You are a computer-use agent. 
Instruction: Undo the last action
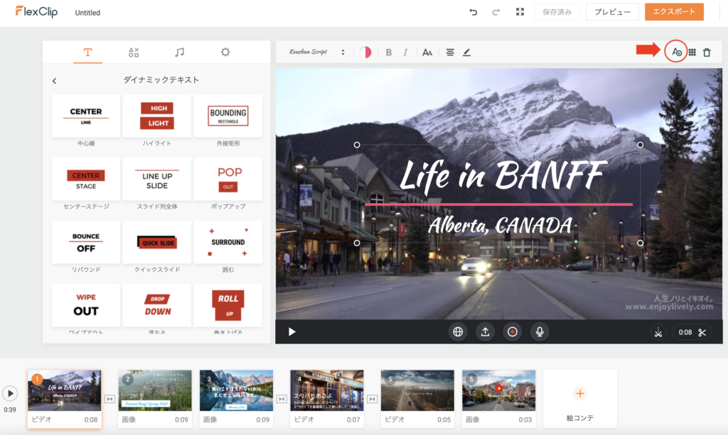(473, 12)
